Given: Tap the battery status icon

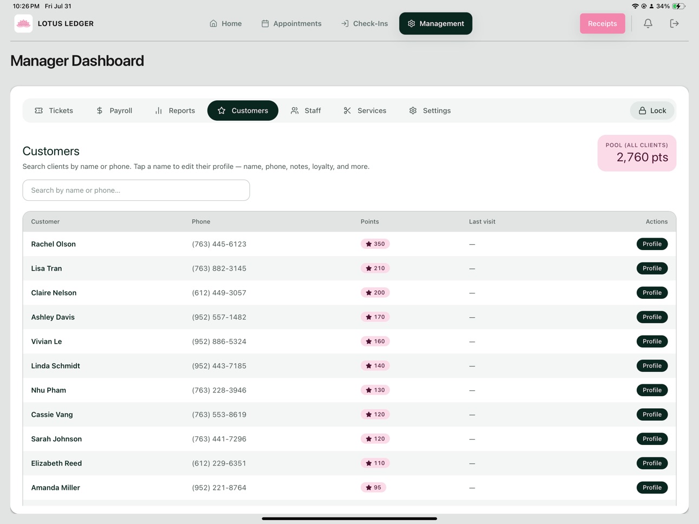Looking at the screenshot, I should pyautogui.click(x=678, y=6).
